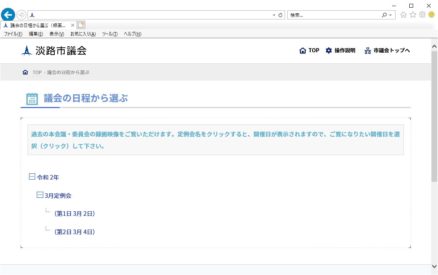Click the scrollbar down arrow

pyautogui.click(x=435, y=266)
